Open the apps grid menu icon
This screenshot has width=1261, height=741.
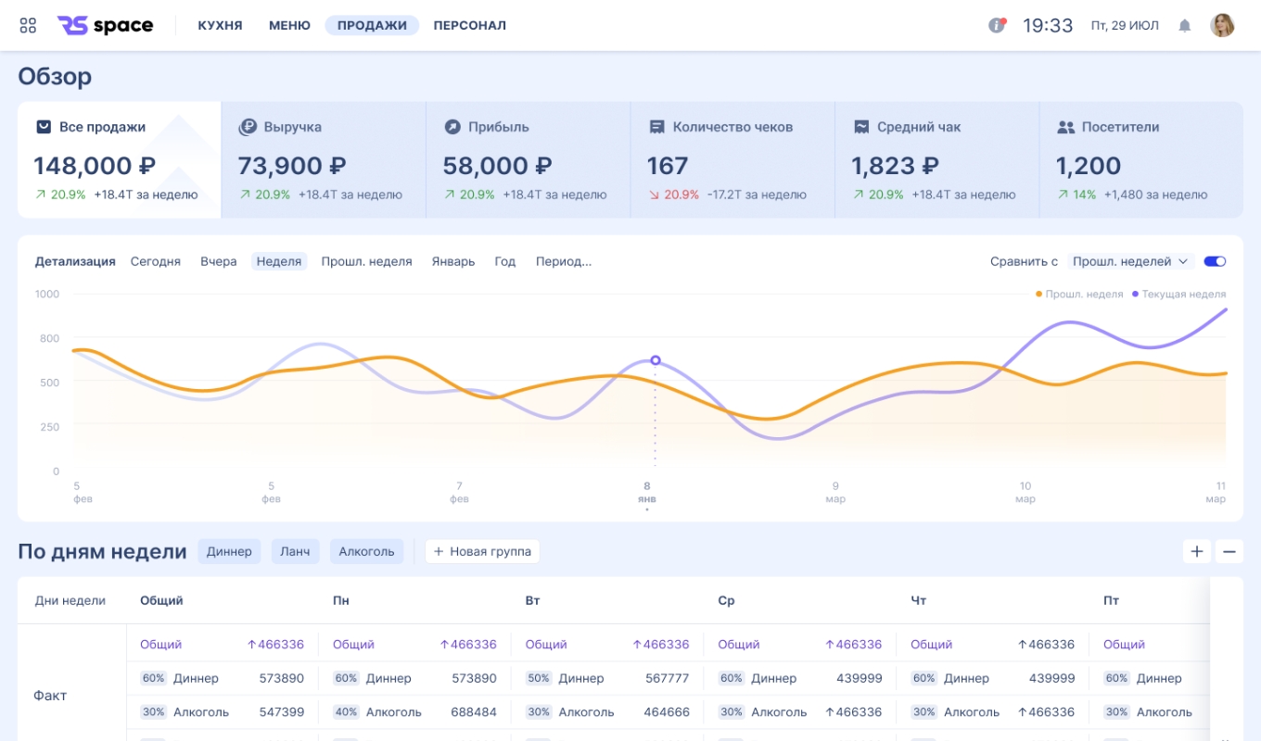point(28,26)
